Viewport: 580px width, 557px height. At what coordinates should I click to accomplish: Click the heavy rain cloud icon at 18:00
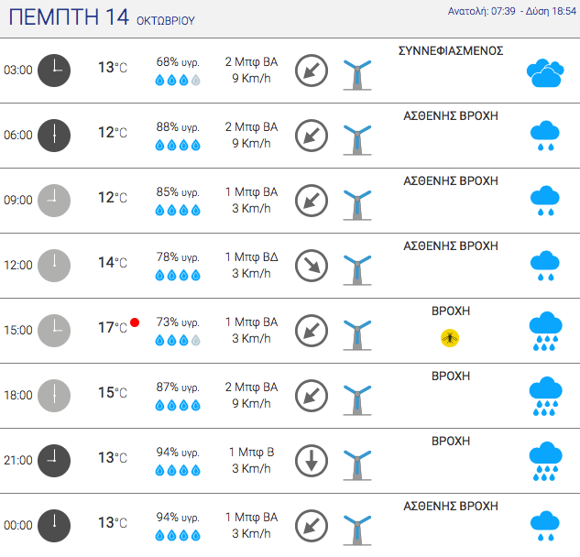[x=545, y=396]
